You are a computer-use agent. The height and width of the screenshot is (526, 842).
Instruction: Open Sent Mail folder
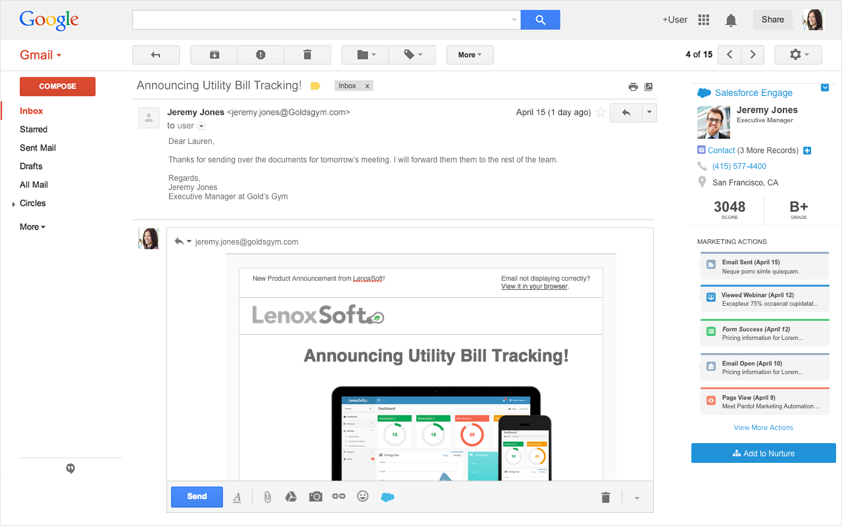coord(37,148)
